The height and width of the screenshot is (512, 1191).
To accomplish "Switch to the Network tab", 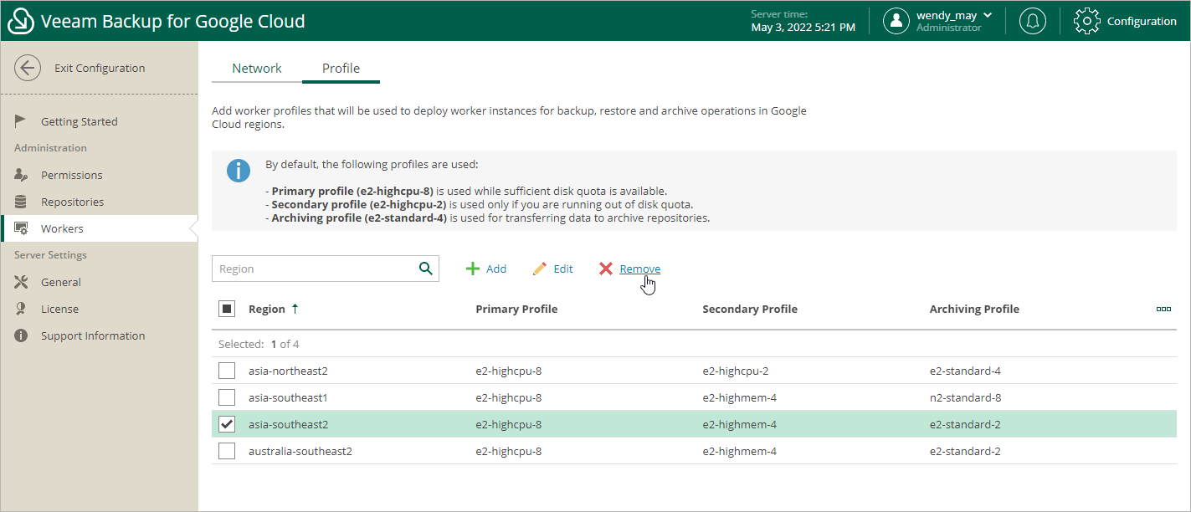I will pyautogui.click(x=257, y=69).
